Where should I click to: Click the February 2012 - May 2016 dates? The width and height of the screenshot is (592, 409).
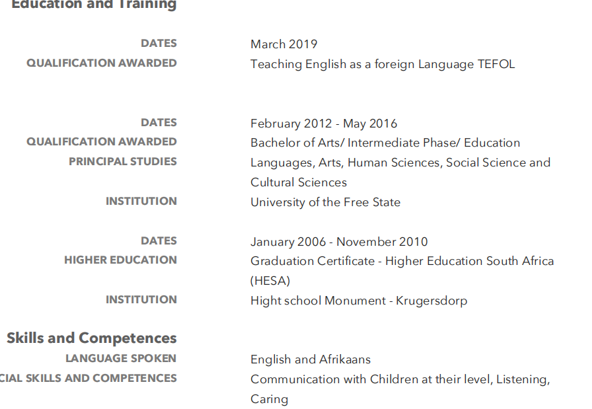coord(324,124)
